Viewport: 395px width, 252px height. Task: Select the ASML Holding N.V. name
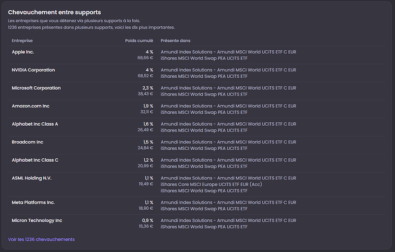pos(31,178)
